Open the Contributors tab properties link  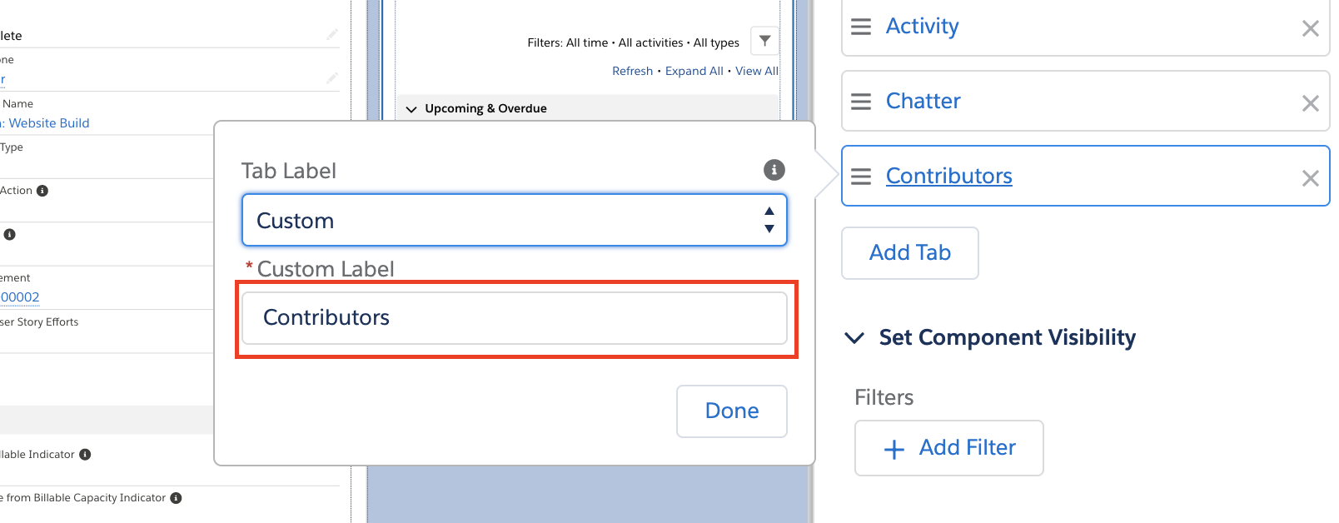[948, 176]
